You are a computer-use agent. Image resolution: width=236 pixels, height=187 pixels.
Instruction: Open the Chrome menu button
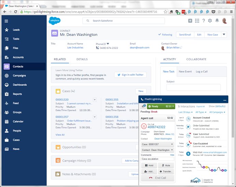pos(232,12)
